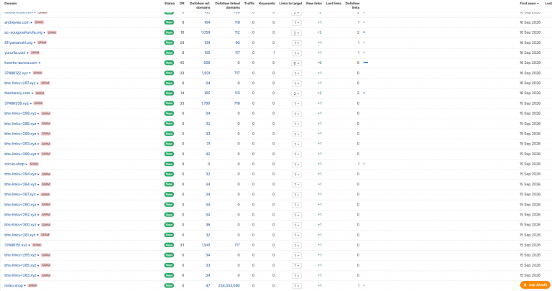Sort by the Status column header
The image size is (552, 291).
click(x=170, y=4)
